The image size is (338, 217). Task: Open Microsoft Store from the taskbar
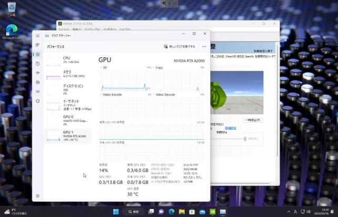(x=192, y=212)
